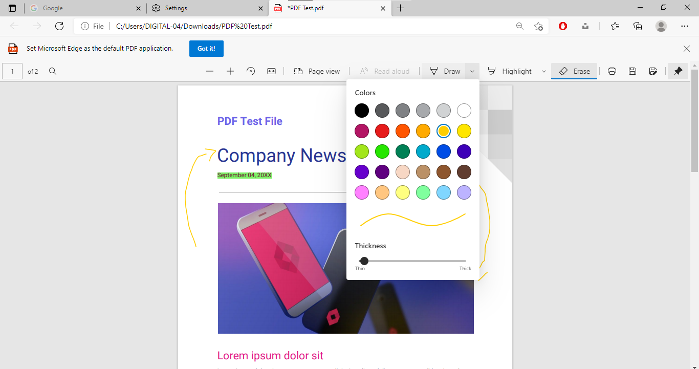Click the phone image in the PDF
The image size is (699, 369).
pyautogui.click(x=346, y=268)
